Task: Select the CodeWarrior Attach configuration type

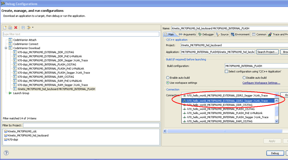Action: (25, 40)
